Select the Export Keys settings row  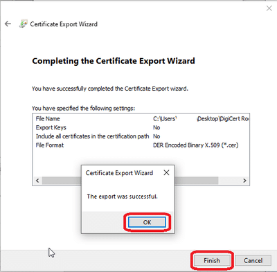click(141, 127)
